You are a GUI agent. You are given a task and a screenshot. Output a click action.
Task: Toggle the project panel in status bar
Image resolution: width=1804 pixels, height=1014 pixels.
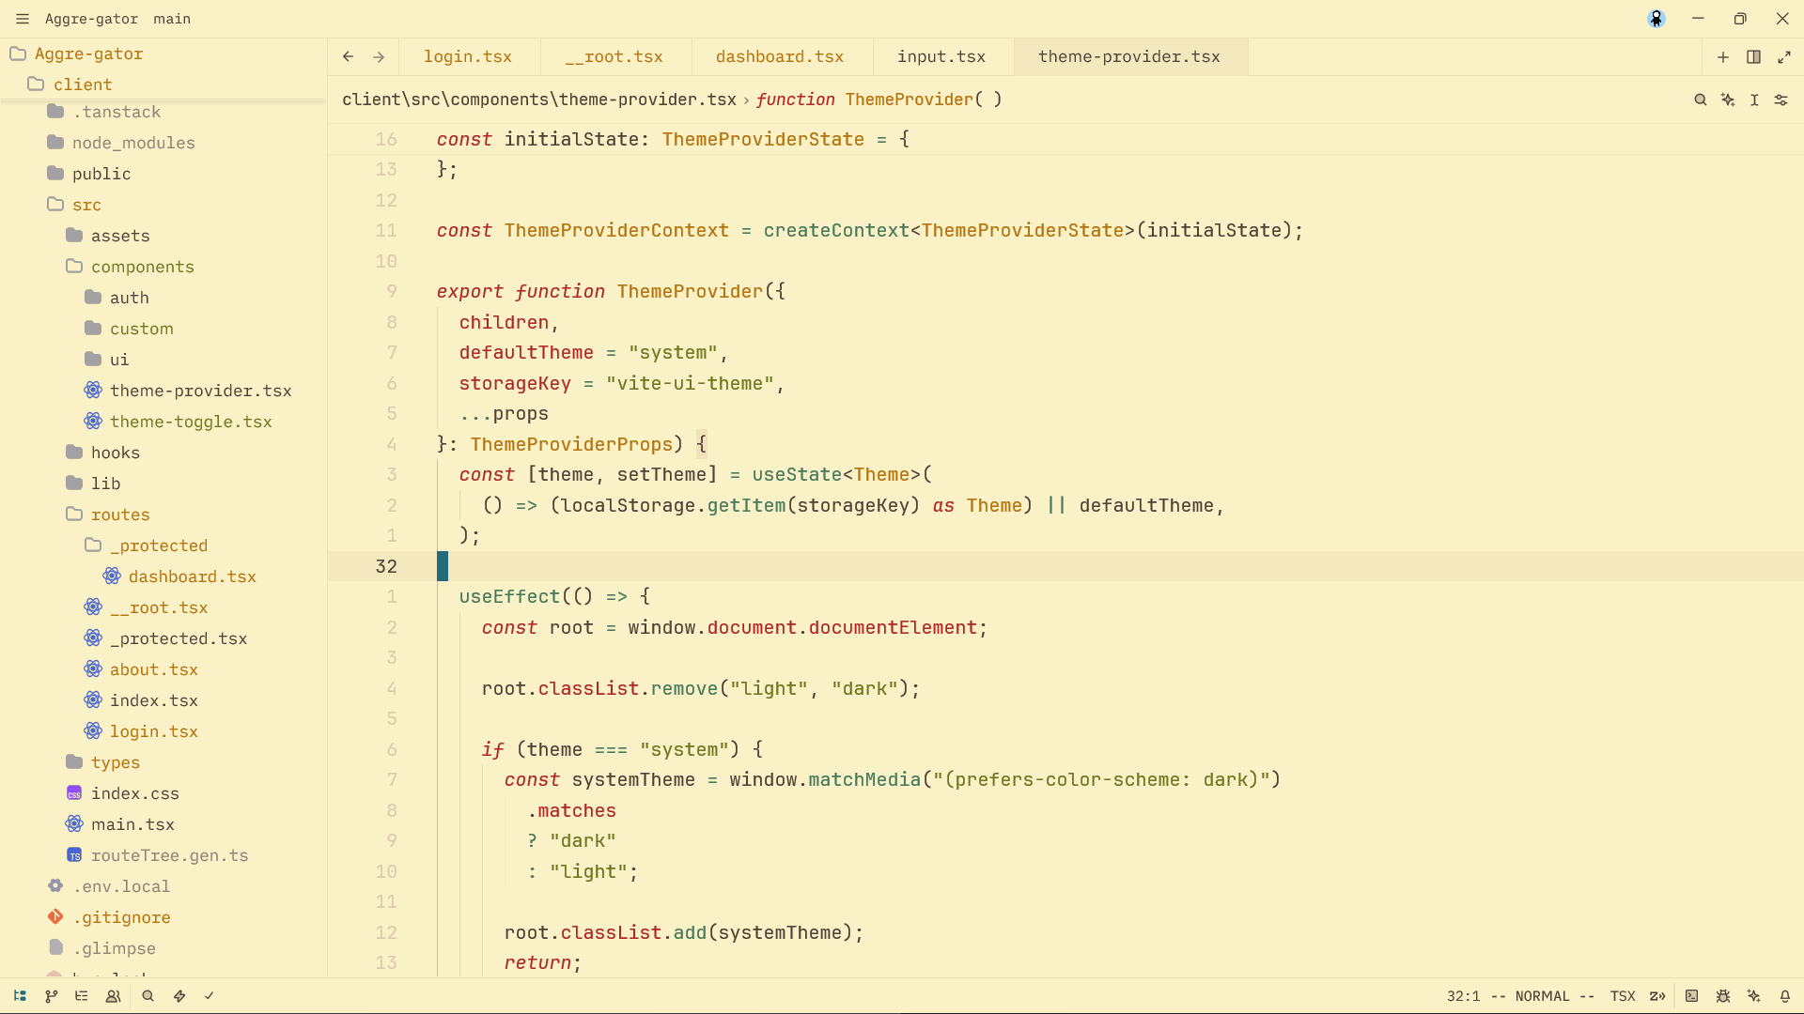pyautogui.click(x=20, y=996)
